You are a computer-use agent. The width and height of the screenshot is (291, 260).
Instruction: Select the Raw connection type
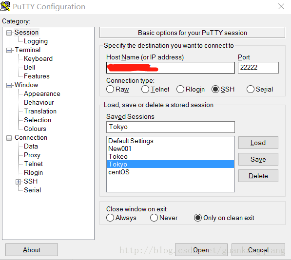[110, 89]
